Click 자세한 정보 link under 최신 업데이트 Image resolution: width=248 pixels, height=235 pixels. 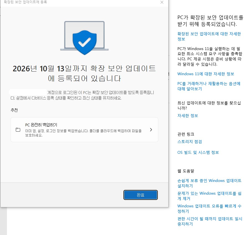click(188, 116)
